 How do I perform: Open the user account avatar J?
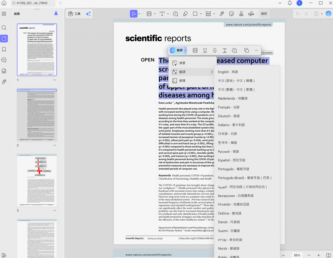300,3
